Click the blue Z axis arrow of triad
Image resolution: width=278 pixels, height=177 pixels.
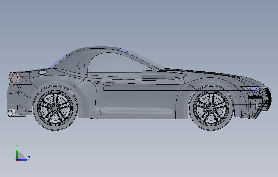point(22,160)
